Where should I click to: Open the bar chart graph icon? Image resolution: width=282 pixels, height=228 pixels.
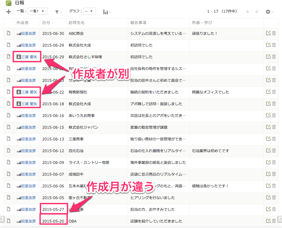(107, 12)
